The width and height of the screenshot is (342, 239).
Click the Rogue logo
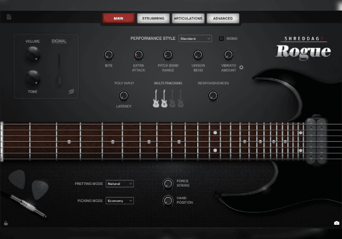[x=303, y=52]
